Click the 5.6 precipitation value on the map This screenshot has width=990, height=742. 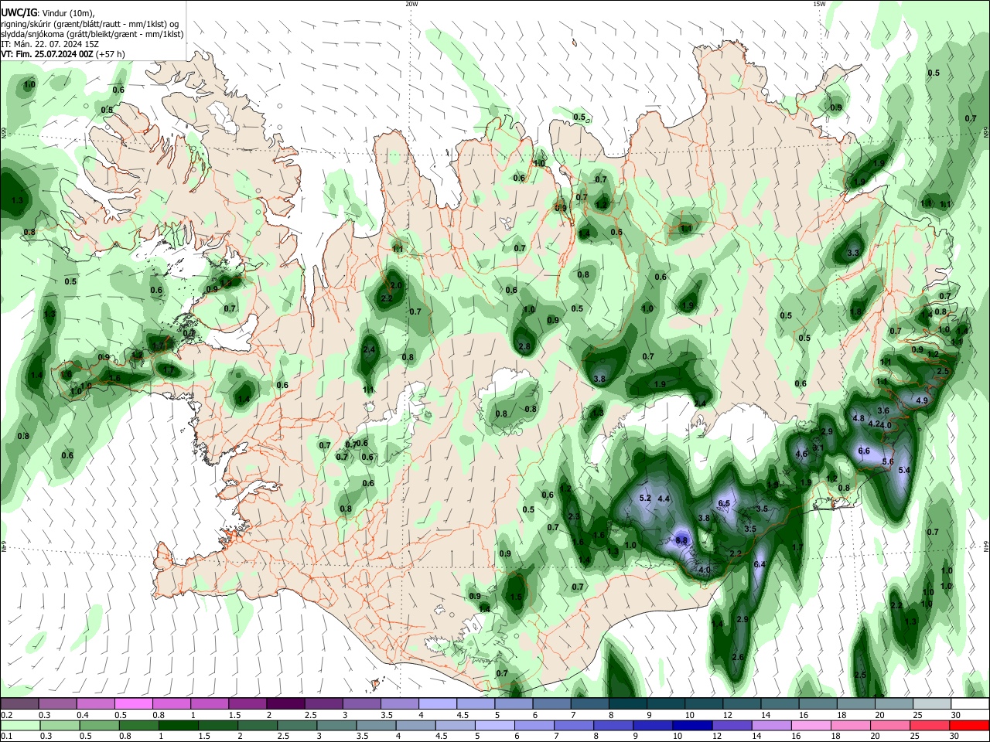[888, 461]
